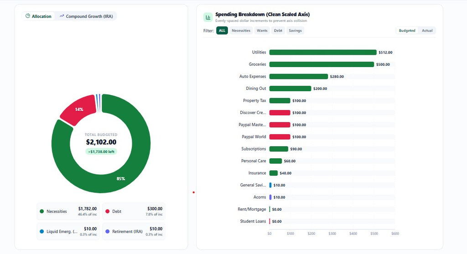Switch to the Allocation tab

pos(38,16)
